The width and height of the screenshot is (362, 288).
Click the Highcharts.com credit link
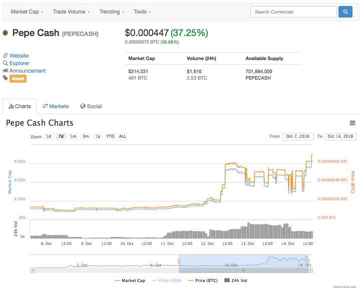[344, 286]
